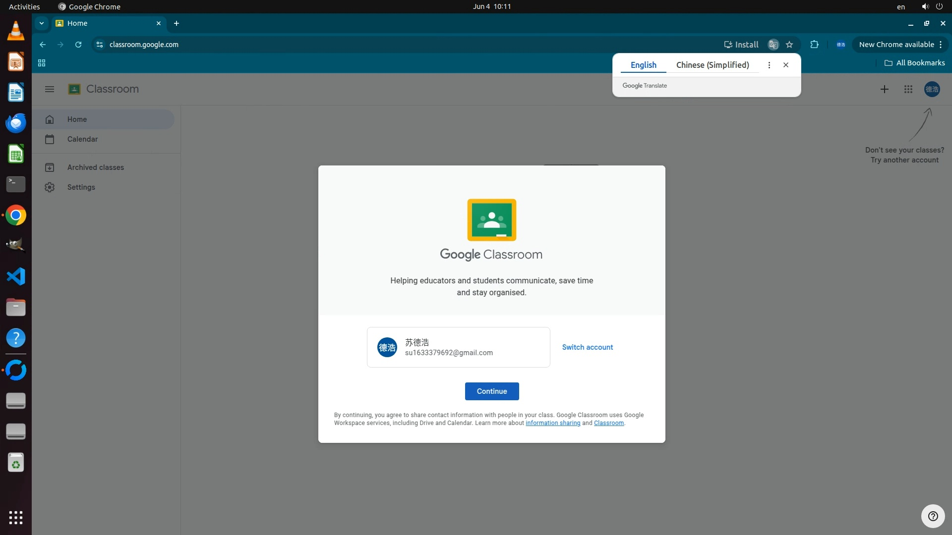Image resolution: width=952 pixels, height=535 pixels.
Task: Open the help question mark button
Action: [x=933, y=516]
